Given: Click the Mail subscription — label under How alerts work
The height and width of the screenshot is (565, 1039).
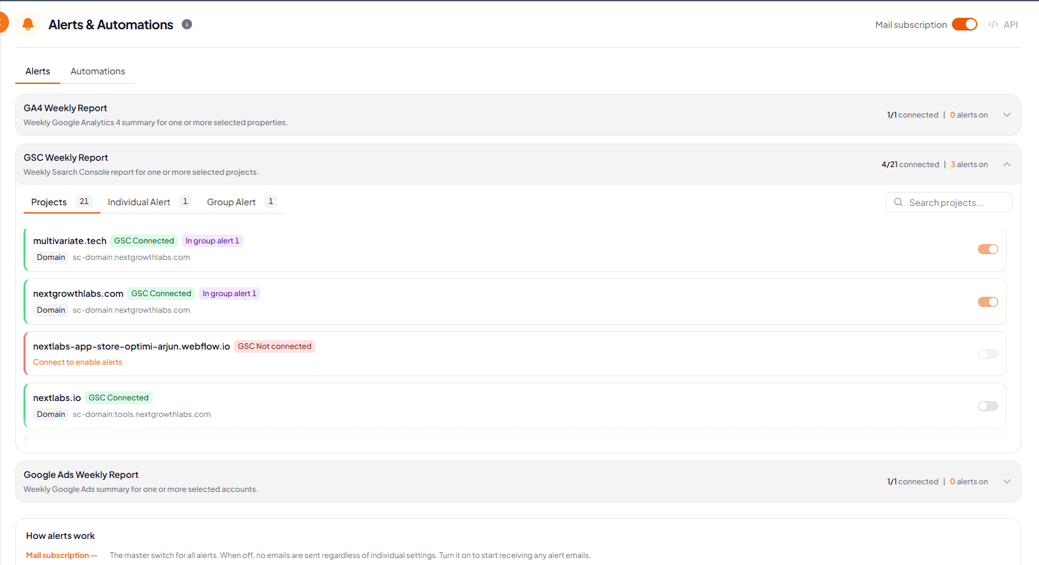Looking at the screenshot, I should pyautogui.click(x=62, y=555).
